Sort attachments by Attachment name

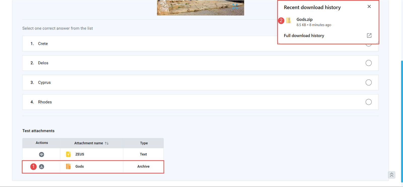click(107, 143)
